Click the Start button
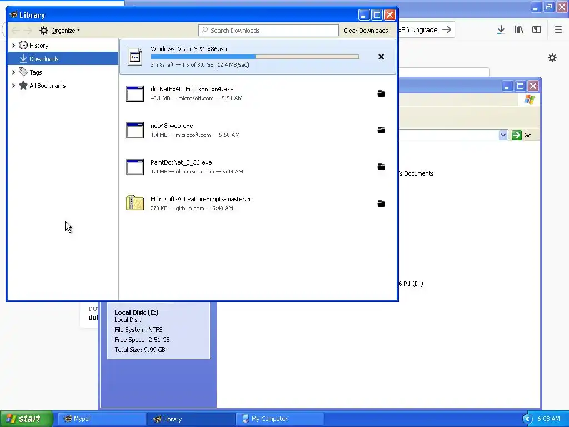The image size is (569, 427). (x=27, y=419)
